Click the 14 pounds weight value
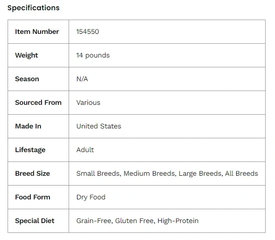Viewport: 275px width, 240px height. (x=93, y=55)
